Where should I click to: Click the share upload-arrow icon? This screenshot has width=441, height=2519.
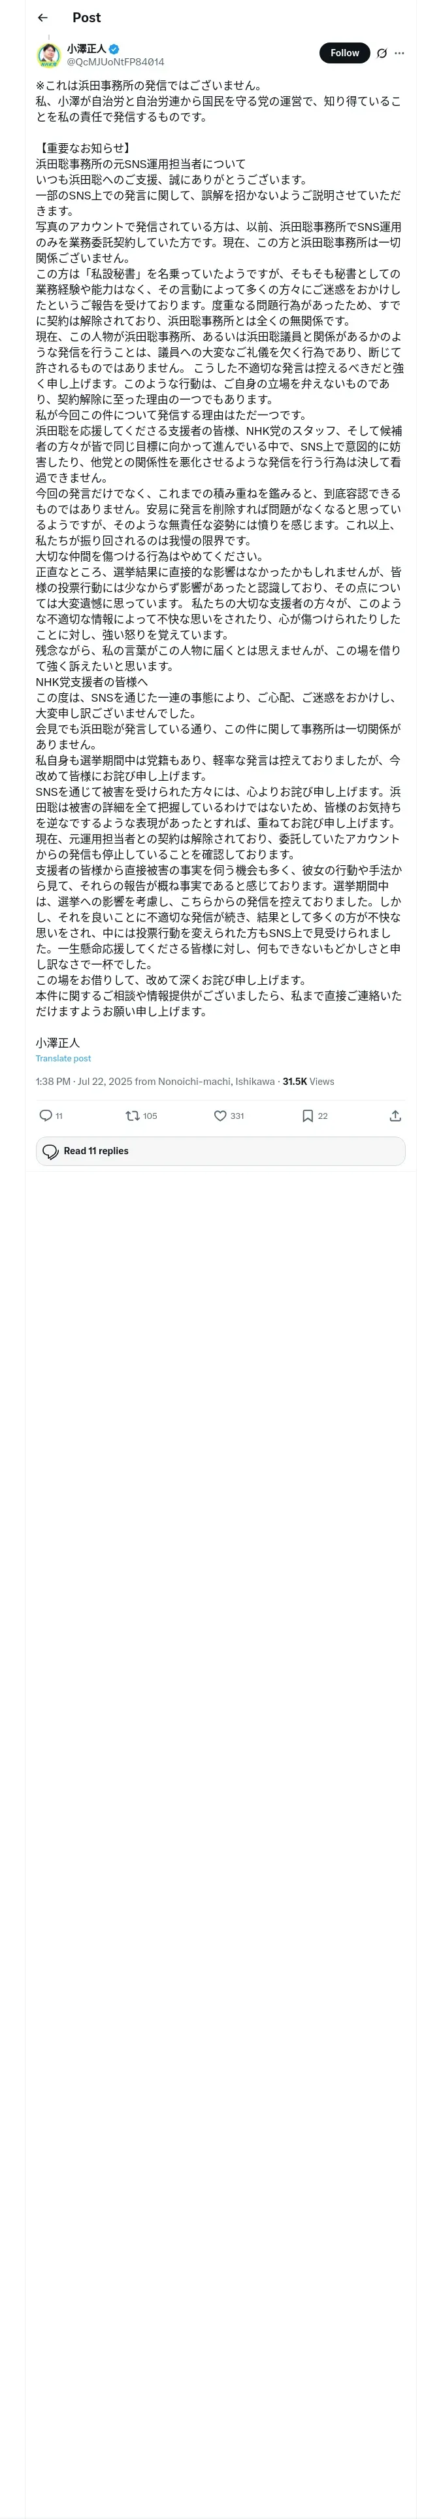tap(395, 1116)
